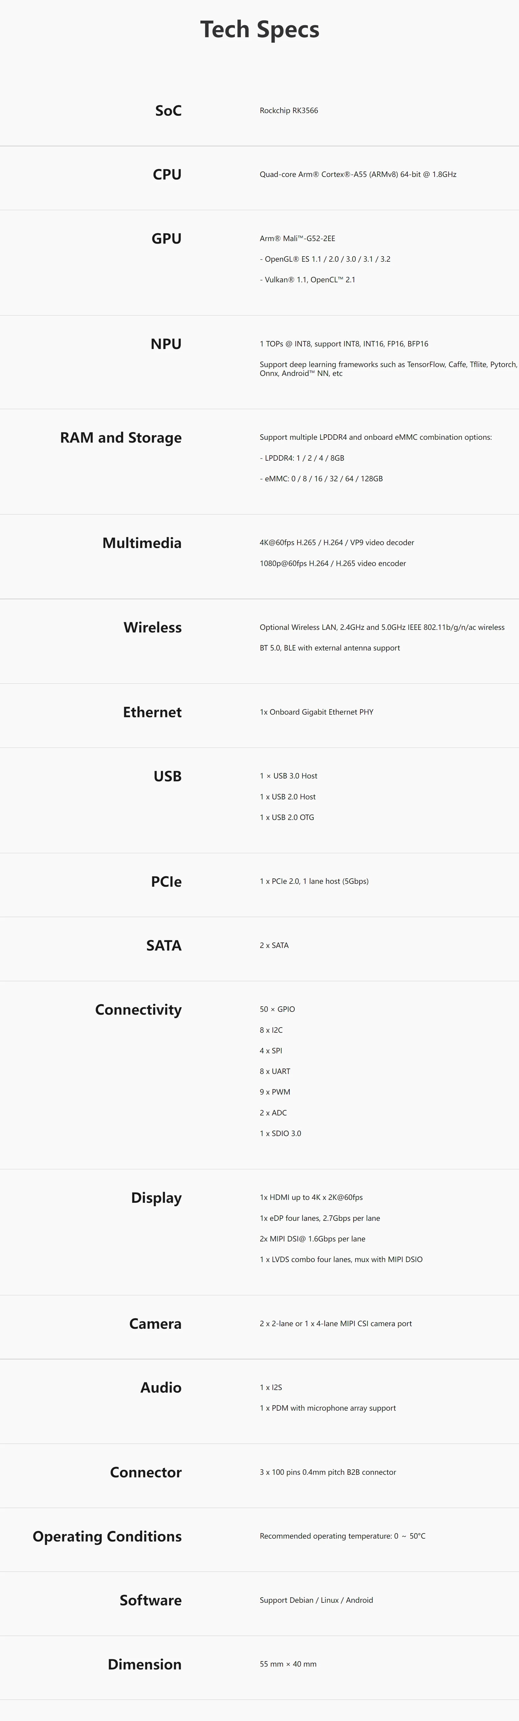Click the Quad-core Arm Cortex-A55 description

(357, 174)
